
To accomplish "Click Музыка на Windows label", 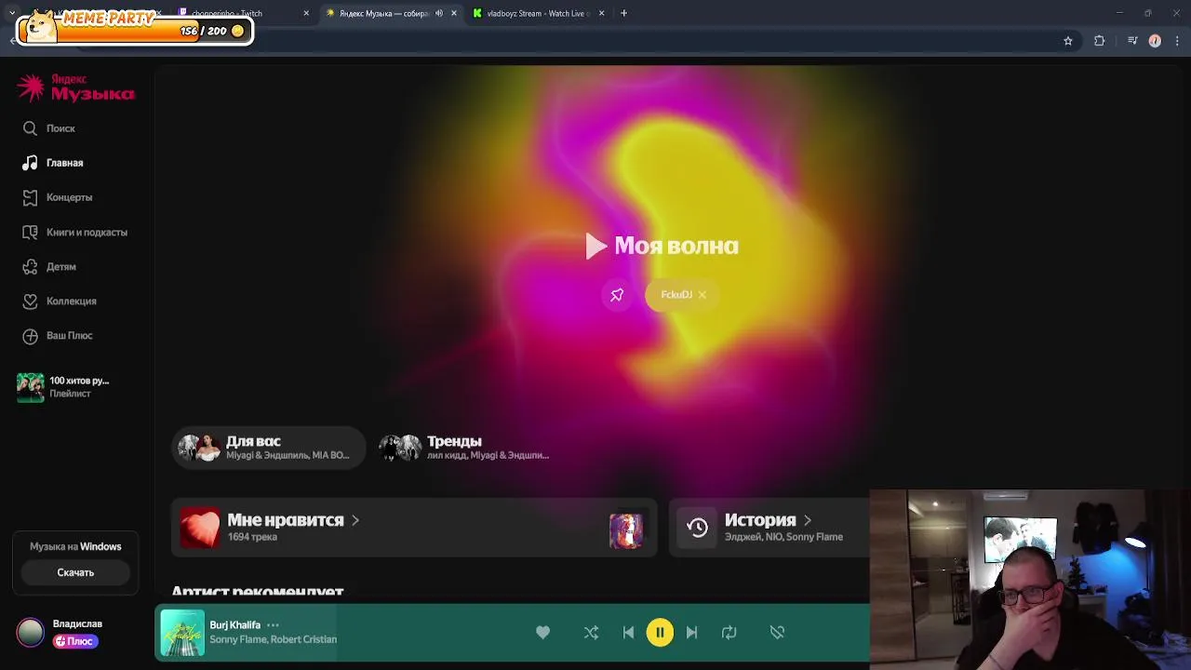I will coord(75,546).
